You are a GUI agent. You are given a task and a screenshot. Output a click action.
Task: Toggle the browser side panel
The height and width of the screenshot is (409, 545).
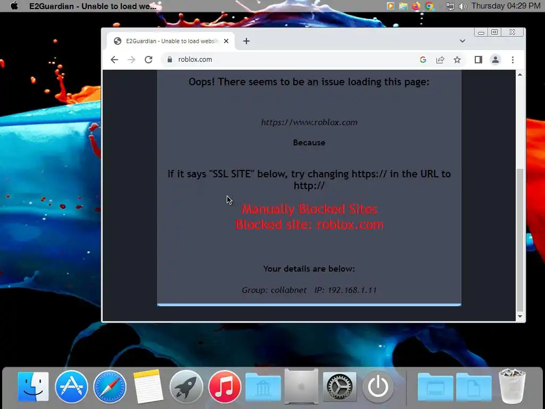point(478,60)
